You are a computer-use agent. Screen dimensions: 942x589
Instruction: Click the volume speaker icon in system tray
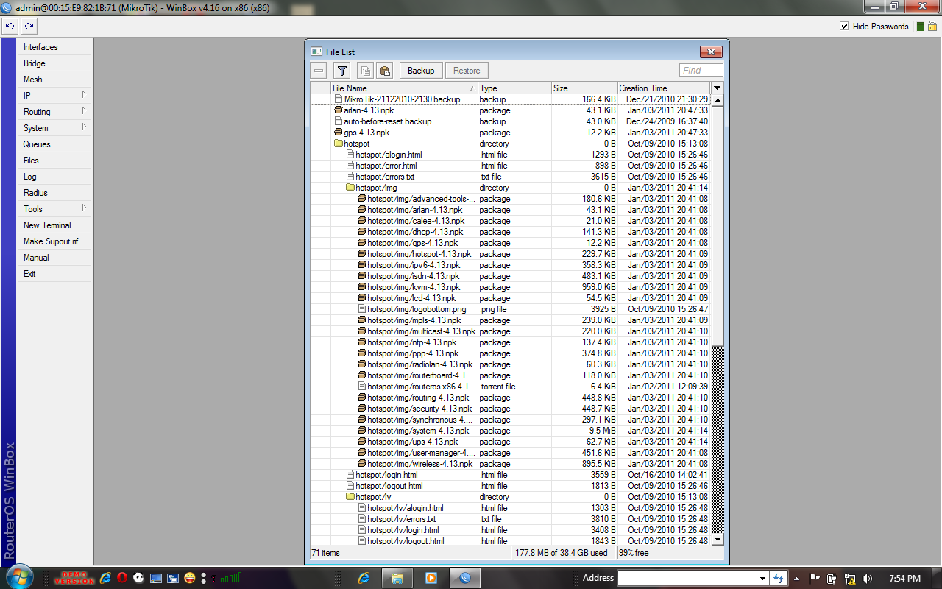867,579
